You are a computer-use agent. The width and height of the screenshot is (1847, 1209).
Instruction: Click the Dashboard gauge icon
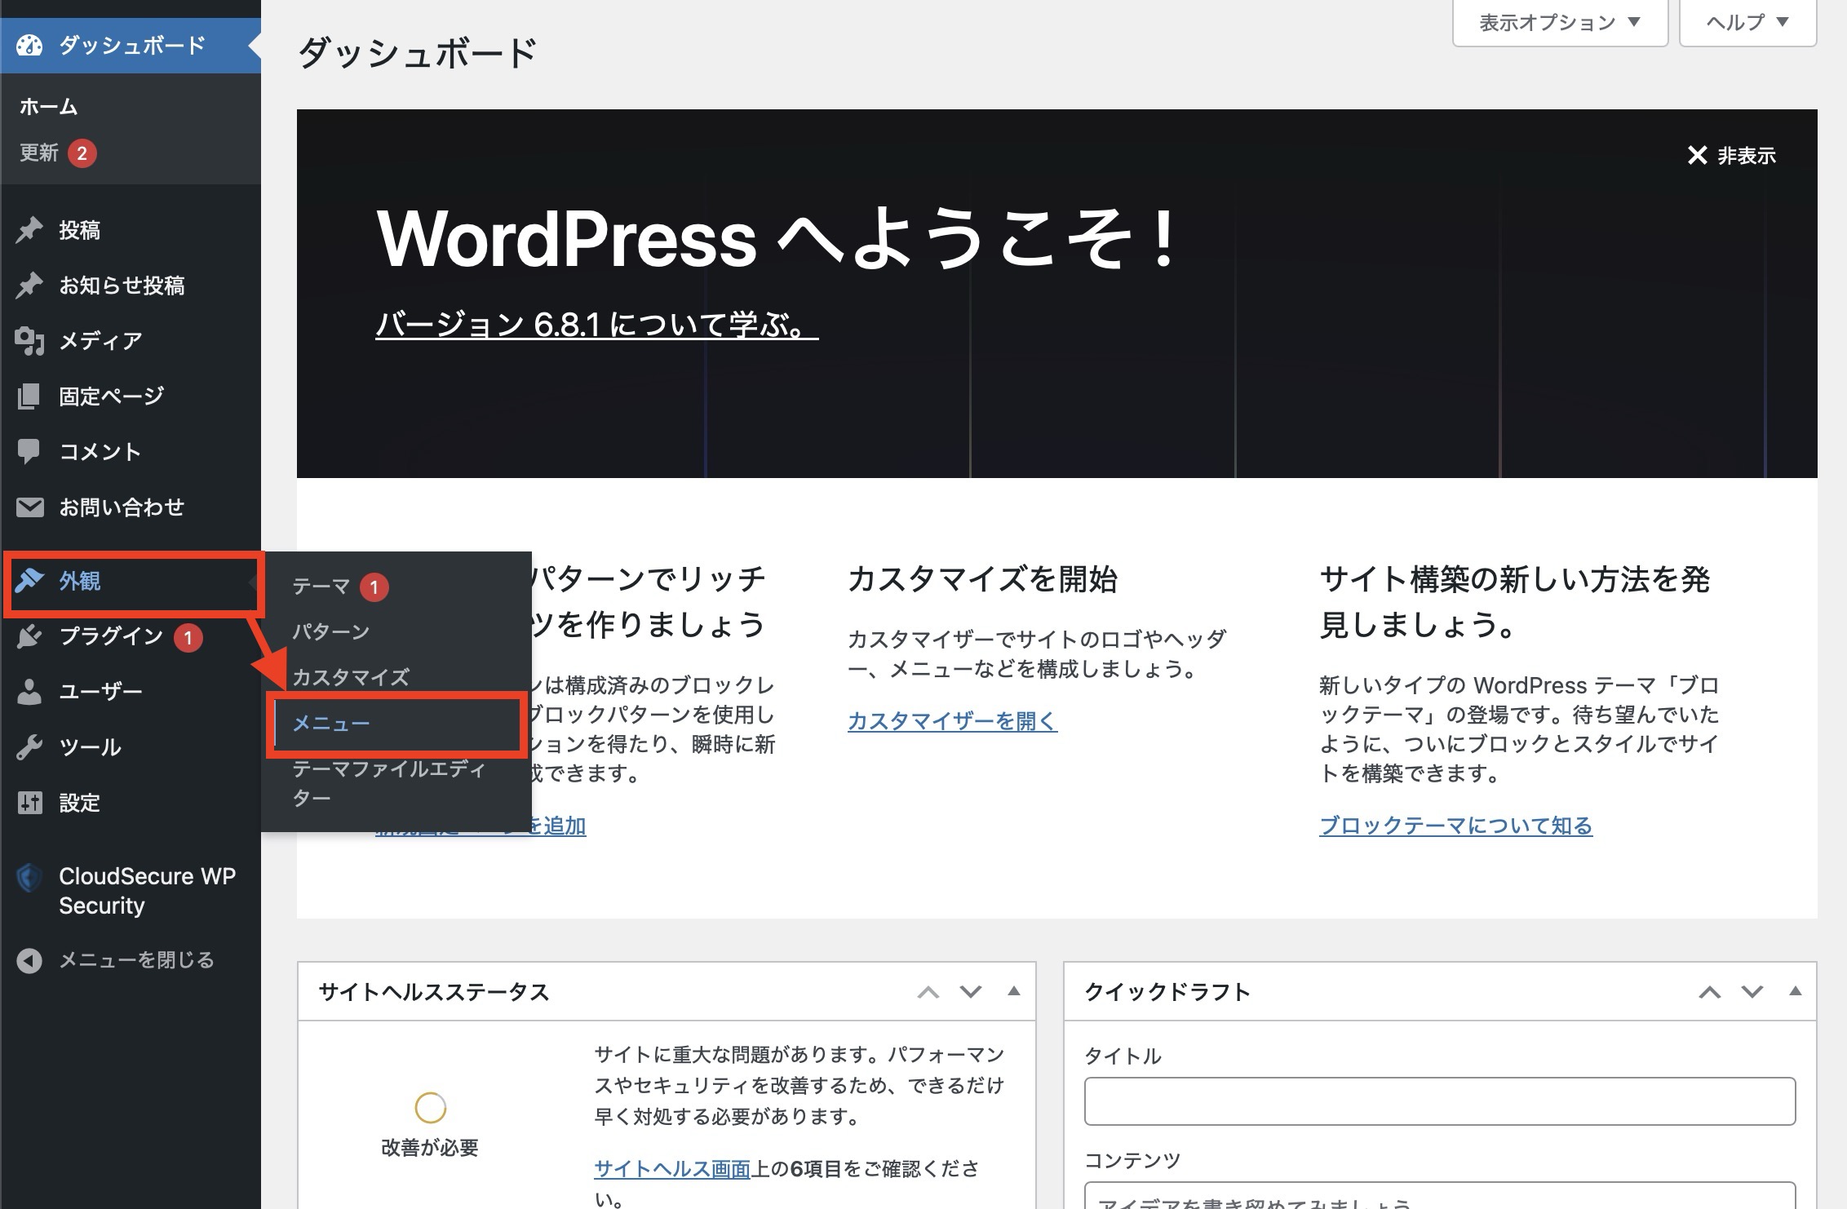tap(29, 45)
